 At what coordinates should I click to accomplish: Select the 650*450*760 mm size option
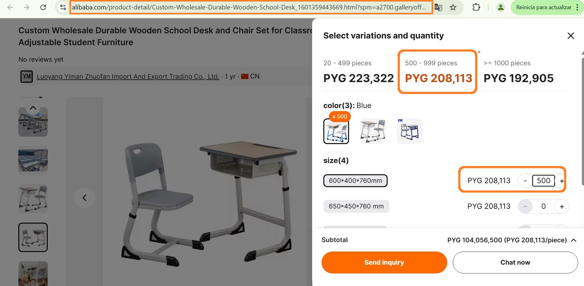(x=356, y=206)
